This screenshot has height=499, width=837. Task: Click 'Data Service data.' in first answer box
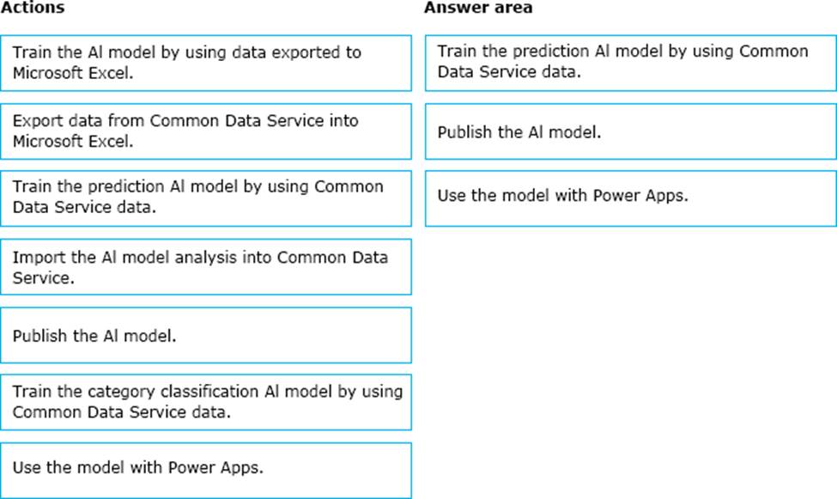click(x=509, y=72)
